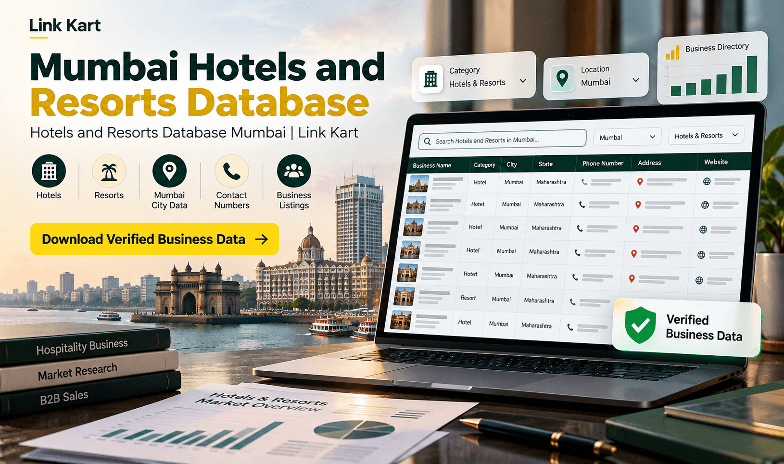Click the Category column header
The width and height of the screenshot is (784, 464).
point(484,165)
